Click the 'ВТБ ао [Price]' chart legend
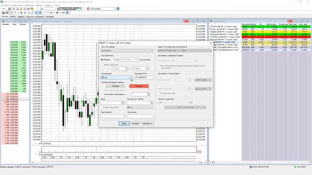 [45, 143]
